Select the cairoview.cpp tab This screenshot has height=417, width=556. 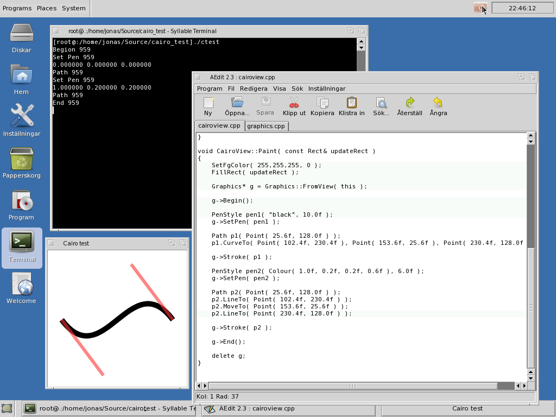[x=219, y=126]
